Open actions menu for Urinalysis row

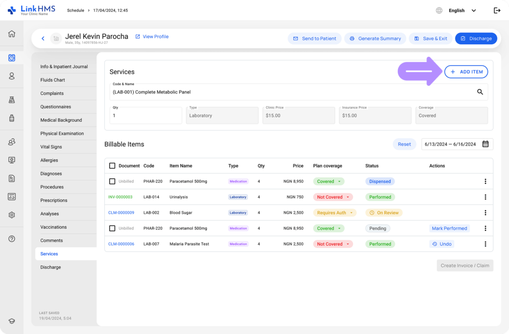click(485, 197)
